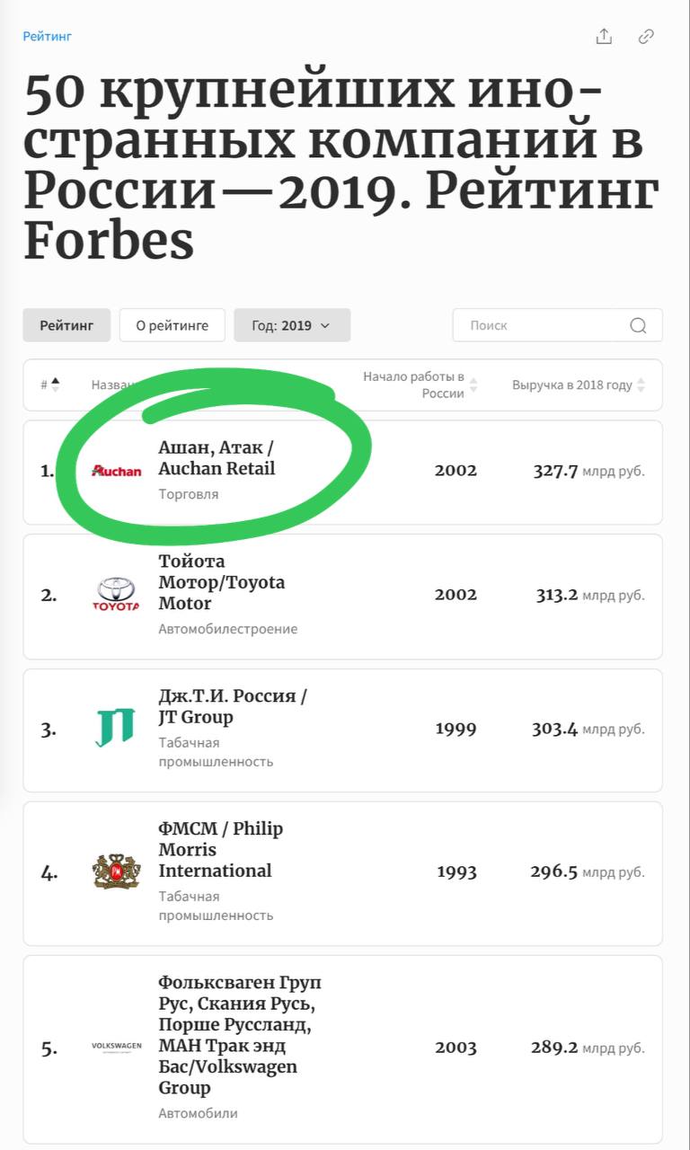The image size is (690, 1150).
Task: Sort by rank number column arrows
Action: (x=55, y=385)
